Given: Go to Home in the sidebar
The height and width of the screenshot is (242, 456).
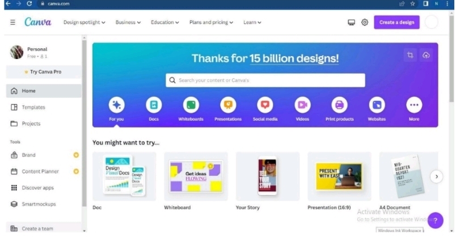Looking at the screenshot, I should (44, 91).
